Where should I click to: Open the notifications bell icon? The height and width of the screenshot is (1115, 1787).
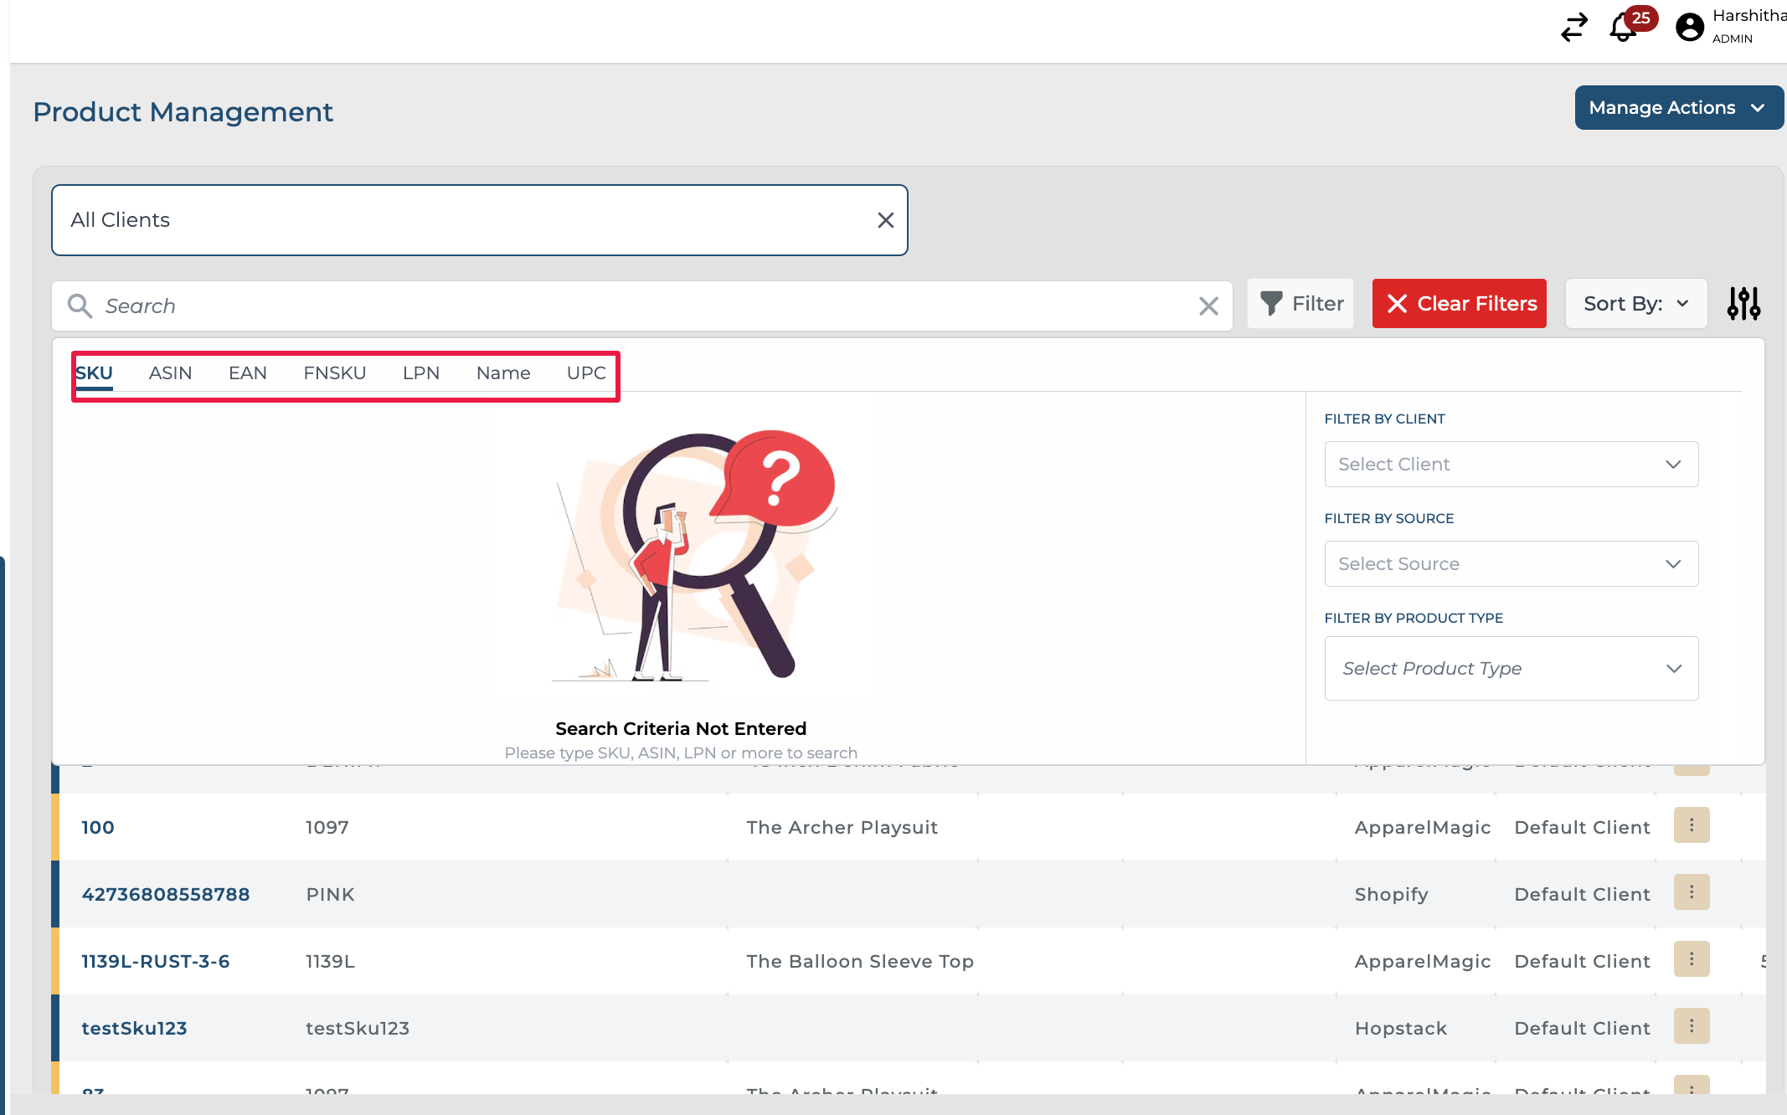1623,28
